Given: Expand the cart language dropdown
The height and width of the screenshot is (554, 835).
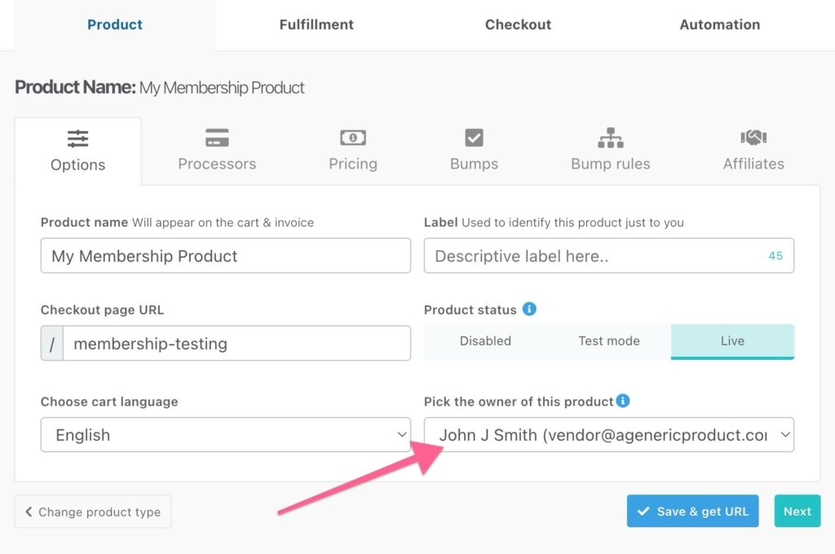Looking at the screenshot, I should 226,435.
